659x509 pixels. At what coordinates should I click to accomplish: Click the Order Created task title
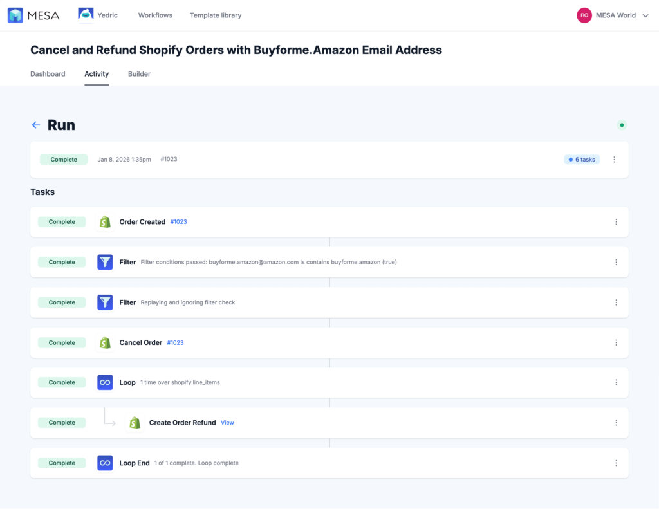point(142,221)
